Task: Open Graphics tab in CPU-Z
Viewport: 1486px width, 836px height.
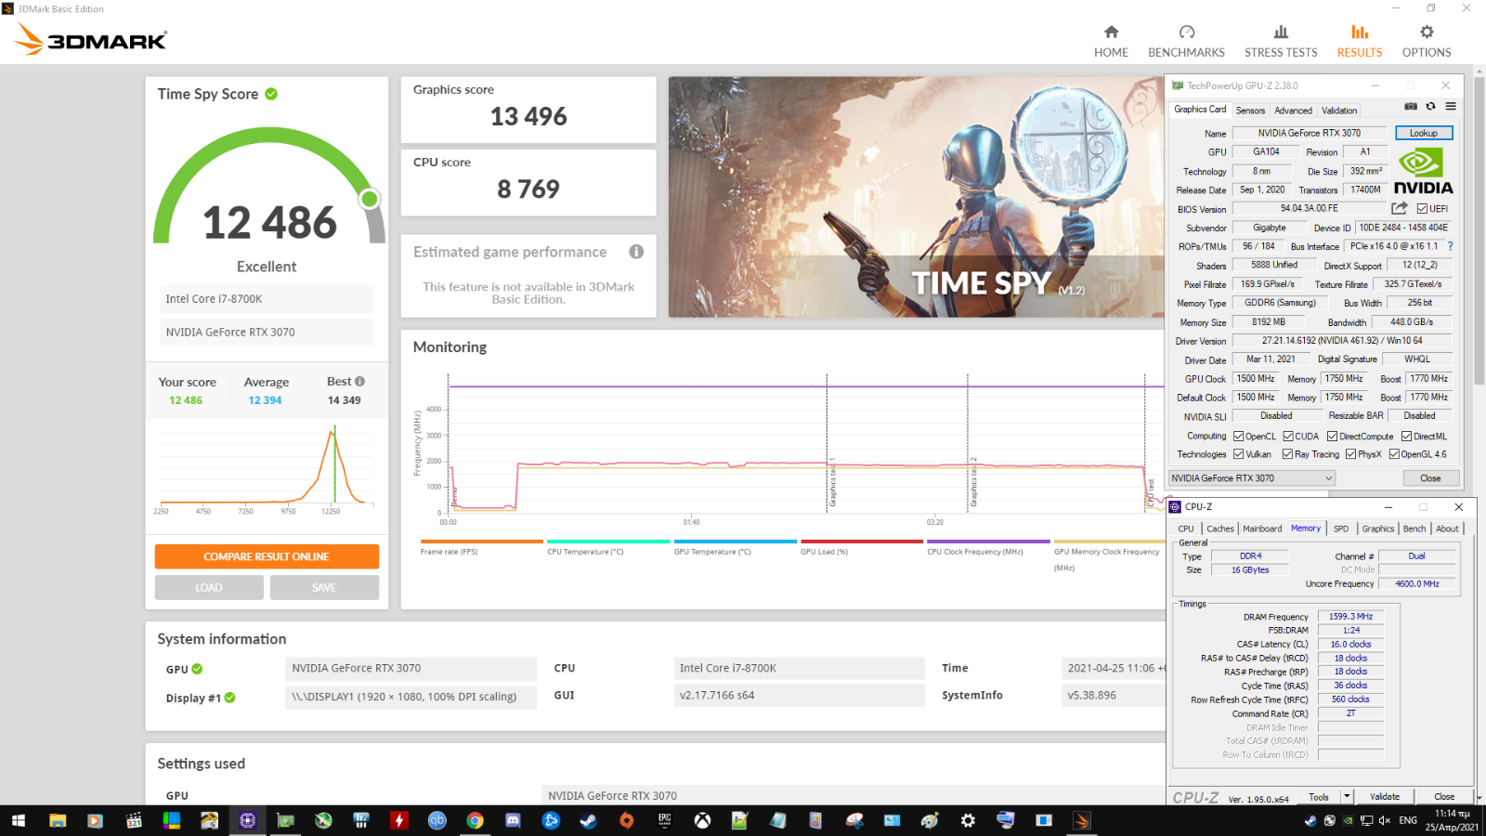Action: (1378, 529)
